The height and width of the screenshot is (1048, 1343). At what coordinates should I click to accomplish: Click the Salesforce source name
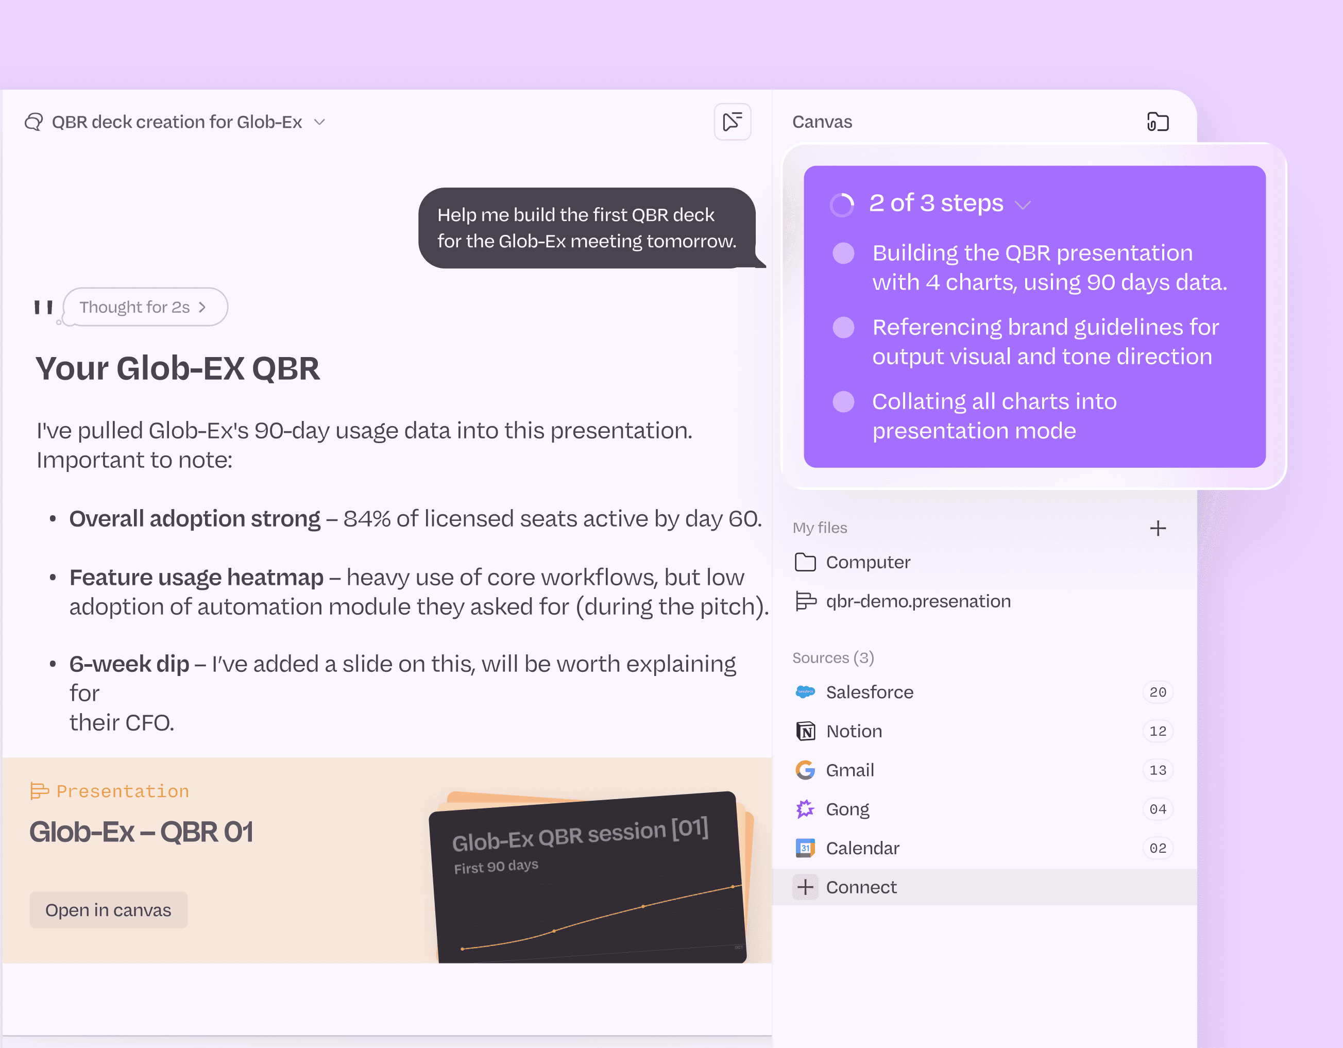point(870,692)
